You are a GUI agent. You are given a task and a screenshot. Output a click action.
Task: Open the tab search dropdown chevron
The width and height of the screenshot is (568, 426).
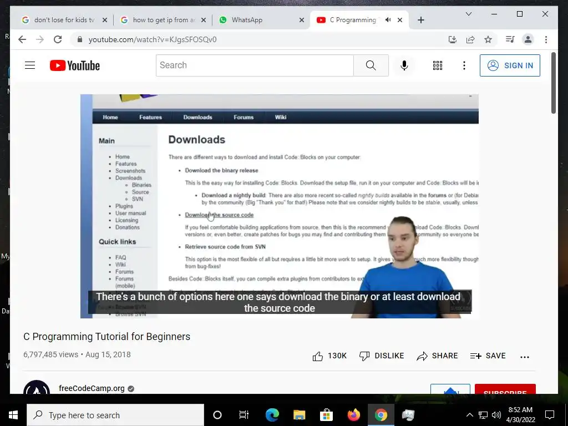(468, 14)
